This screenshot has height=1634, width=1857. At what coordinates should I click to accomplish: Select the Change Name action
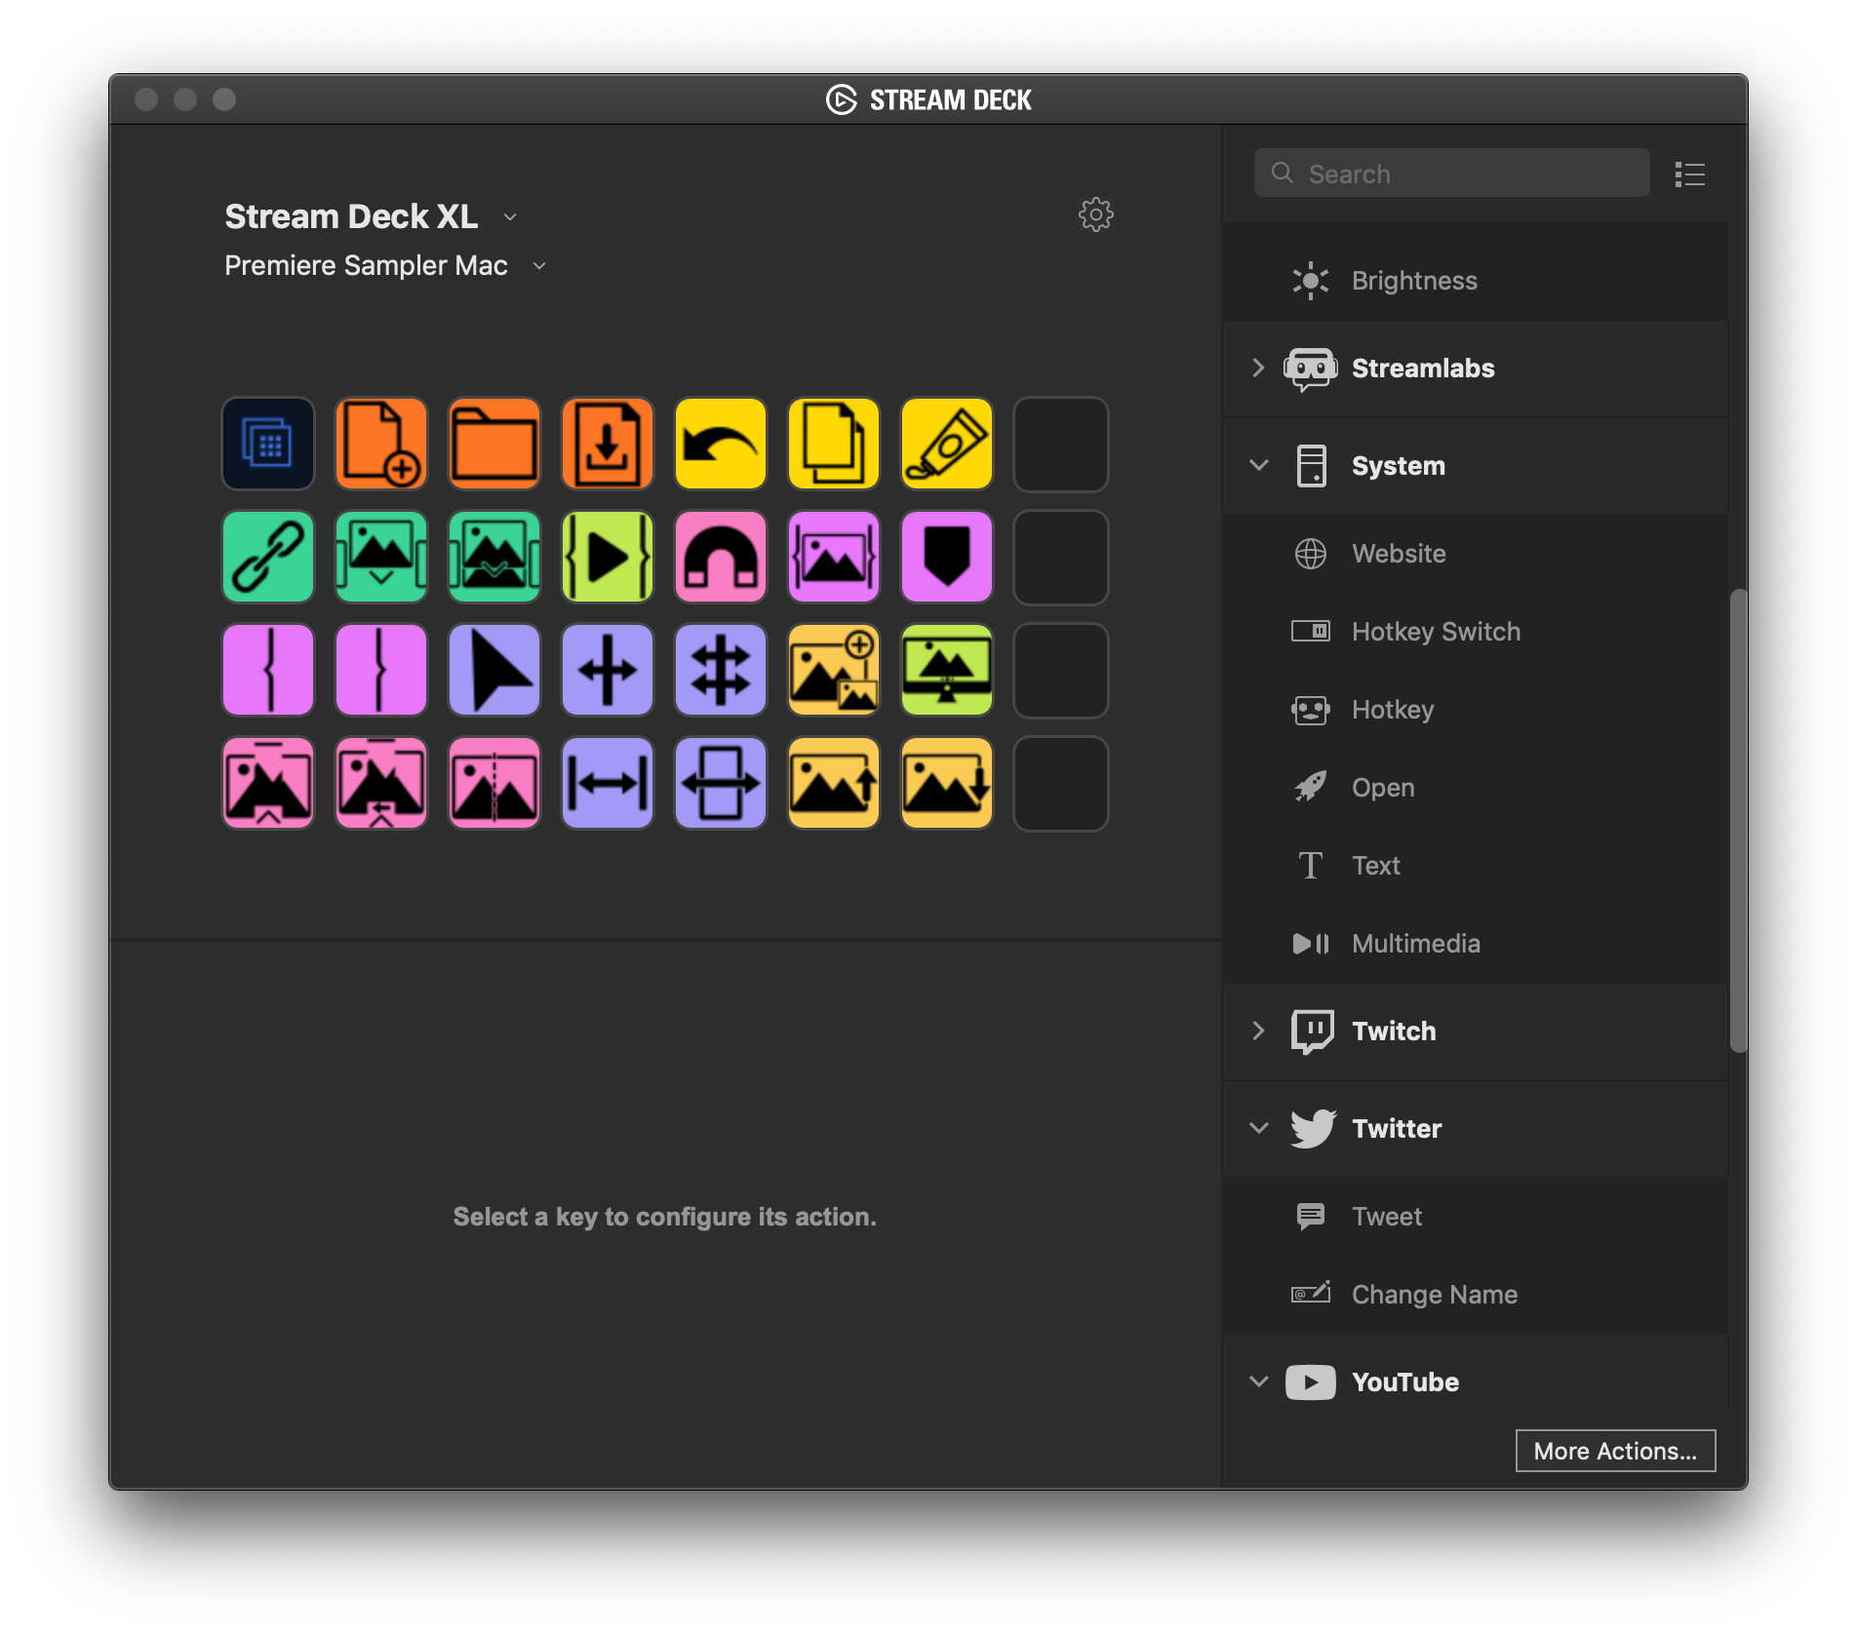pyautogui.click(x=1434, y=1294)
